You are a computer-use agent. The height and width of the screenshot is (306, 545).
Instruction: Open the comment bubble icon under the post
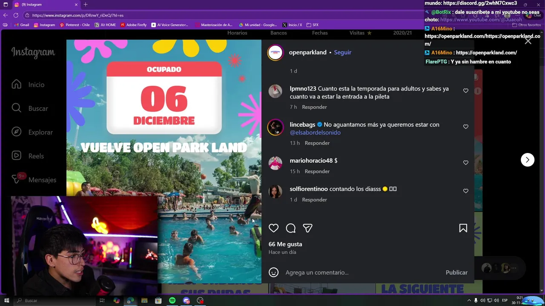pos(291,228)
